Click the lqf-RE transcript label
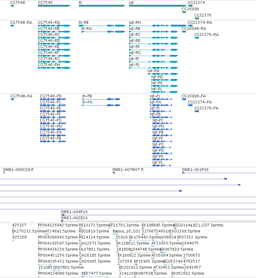This screenshot has height=278, width=256. (x=135, y=41)
